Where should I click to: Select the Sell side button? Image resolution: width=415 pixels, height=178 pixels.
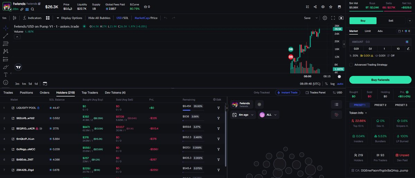pos(391,21)
